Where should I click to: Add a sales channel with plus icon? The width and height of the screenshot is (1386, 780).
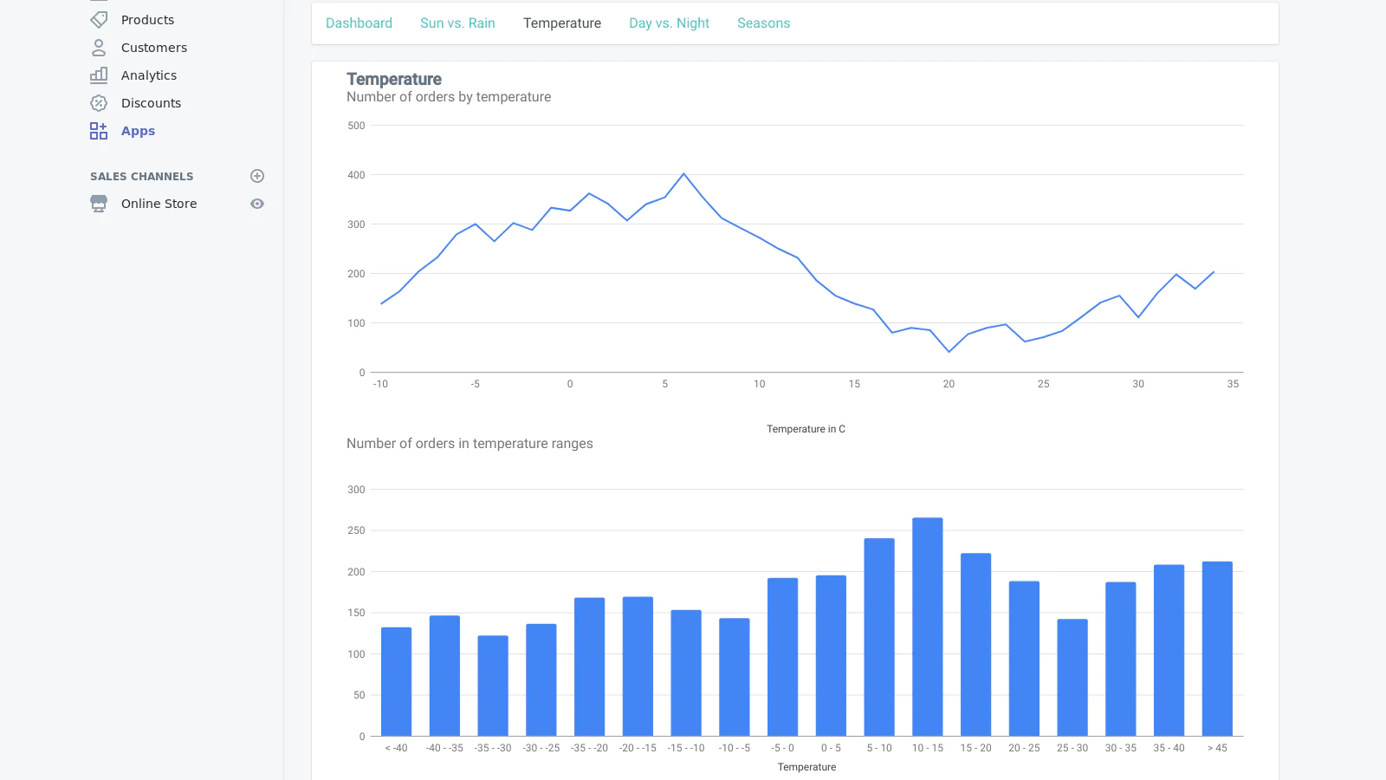point(257,176)
